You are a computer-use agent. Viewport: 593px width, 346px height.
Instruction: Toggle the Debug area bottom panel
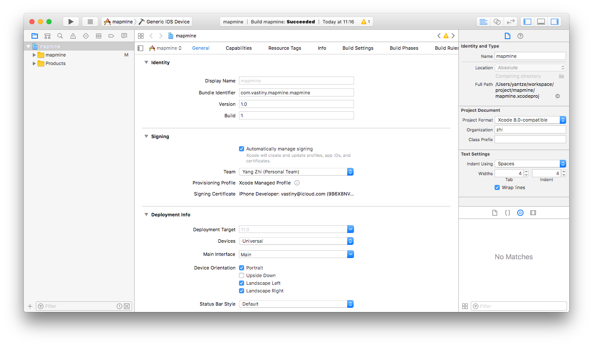[541, 22]
